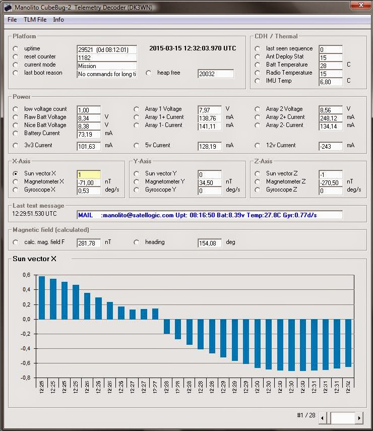Select the current mode radio button
Image resolution: width=373 pixels, height=431 pixels.
16,65
